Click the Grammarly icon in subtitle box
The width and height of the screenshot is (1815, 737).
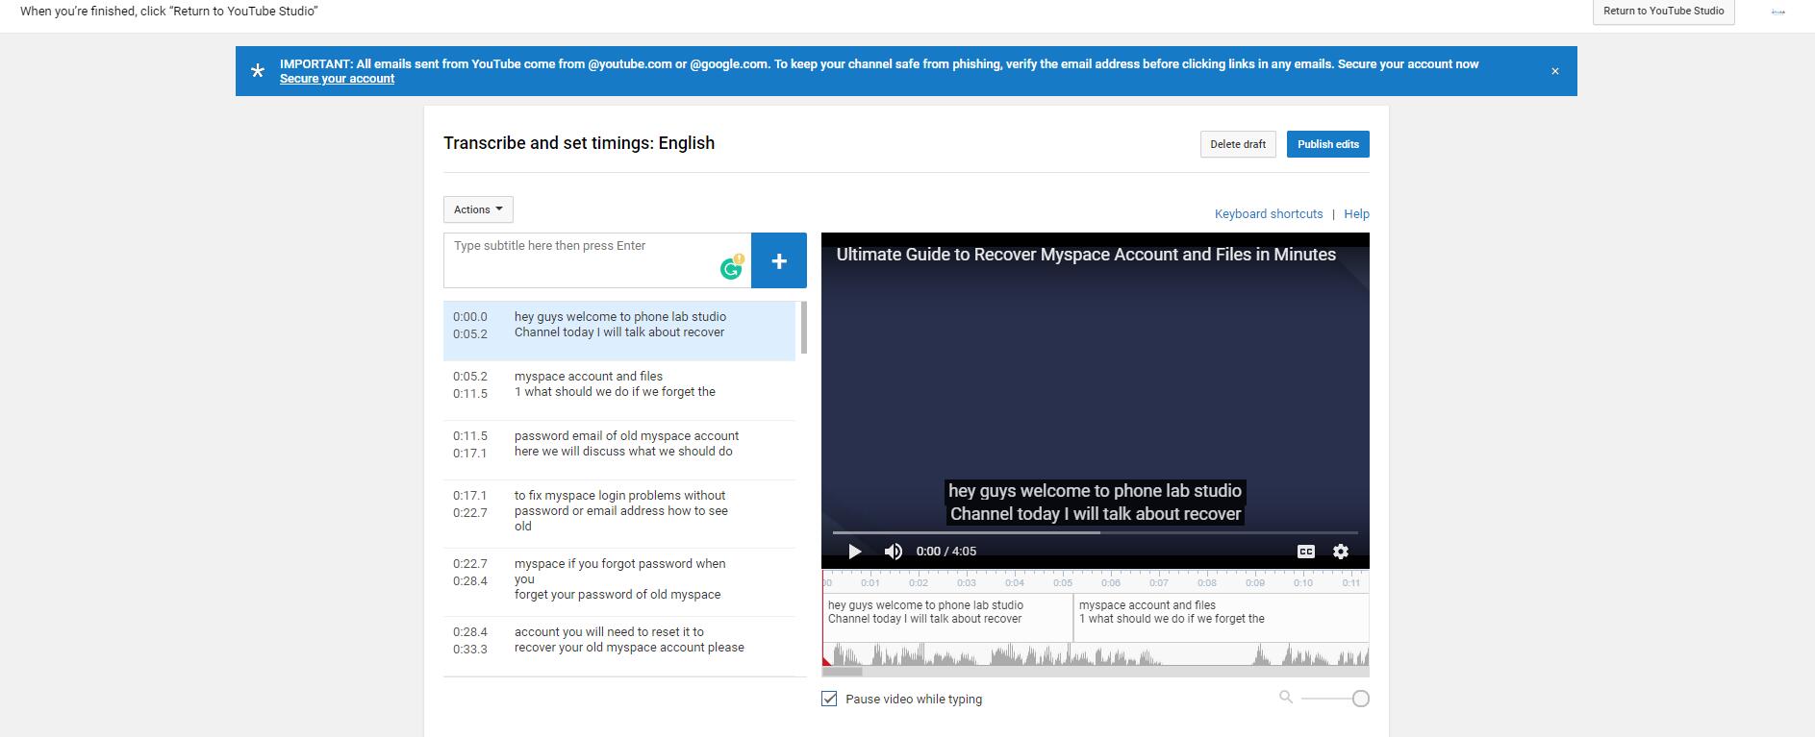[732, 268]
